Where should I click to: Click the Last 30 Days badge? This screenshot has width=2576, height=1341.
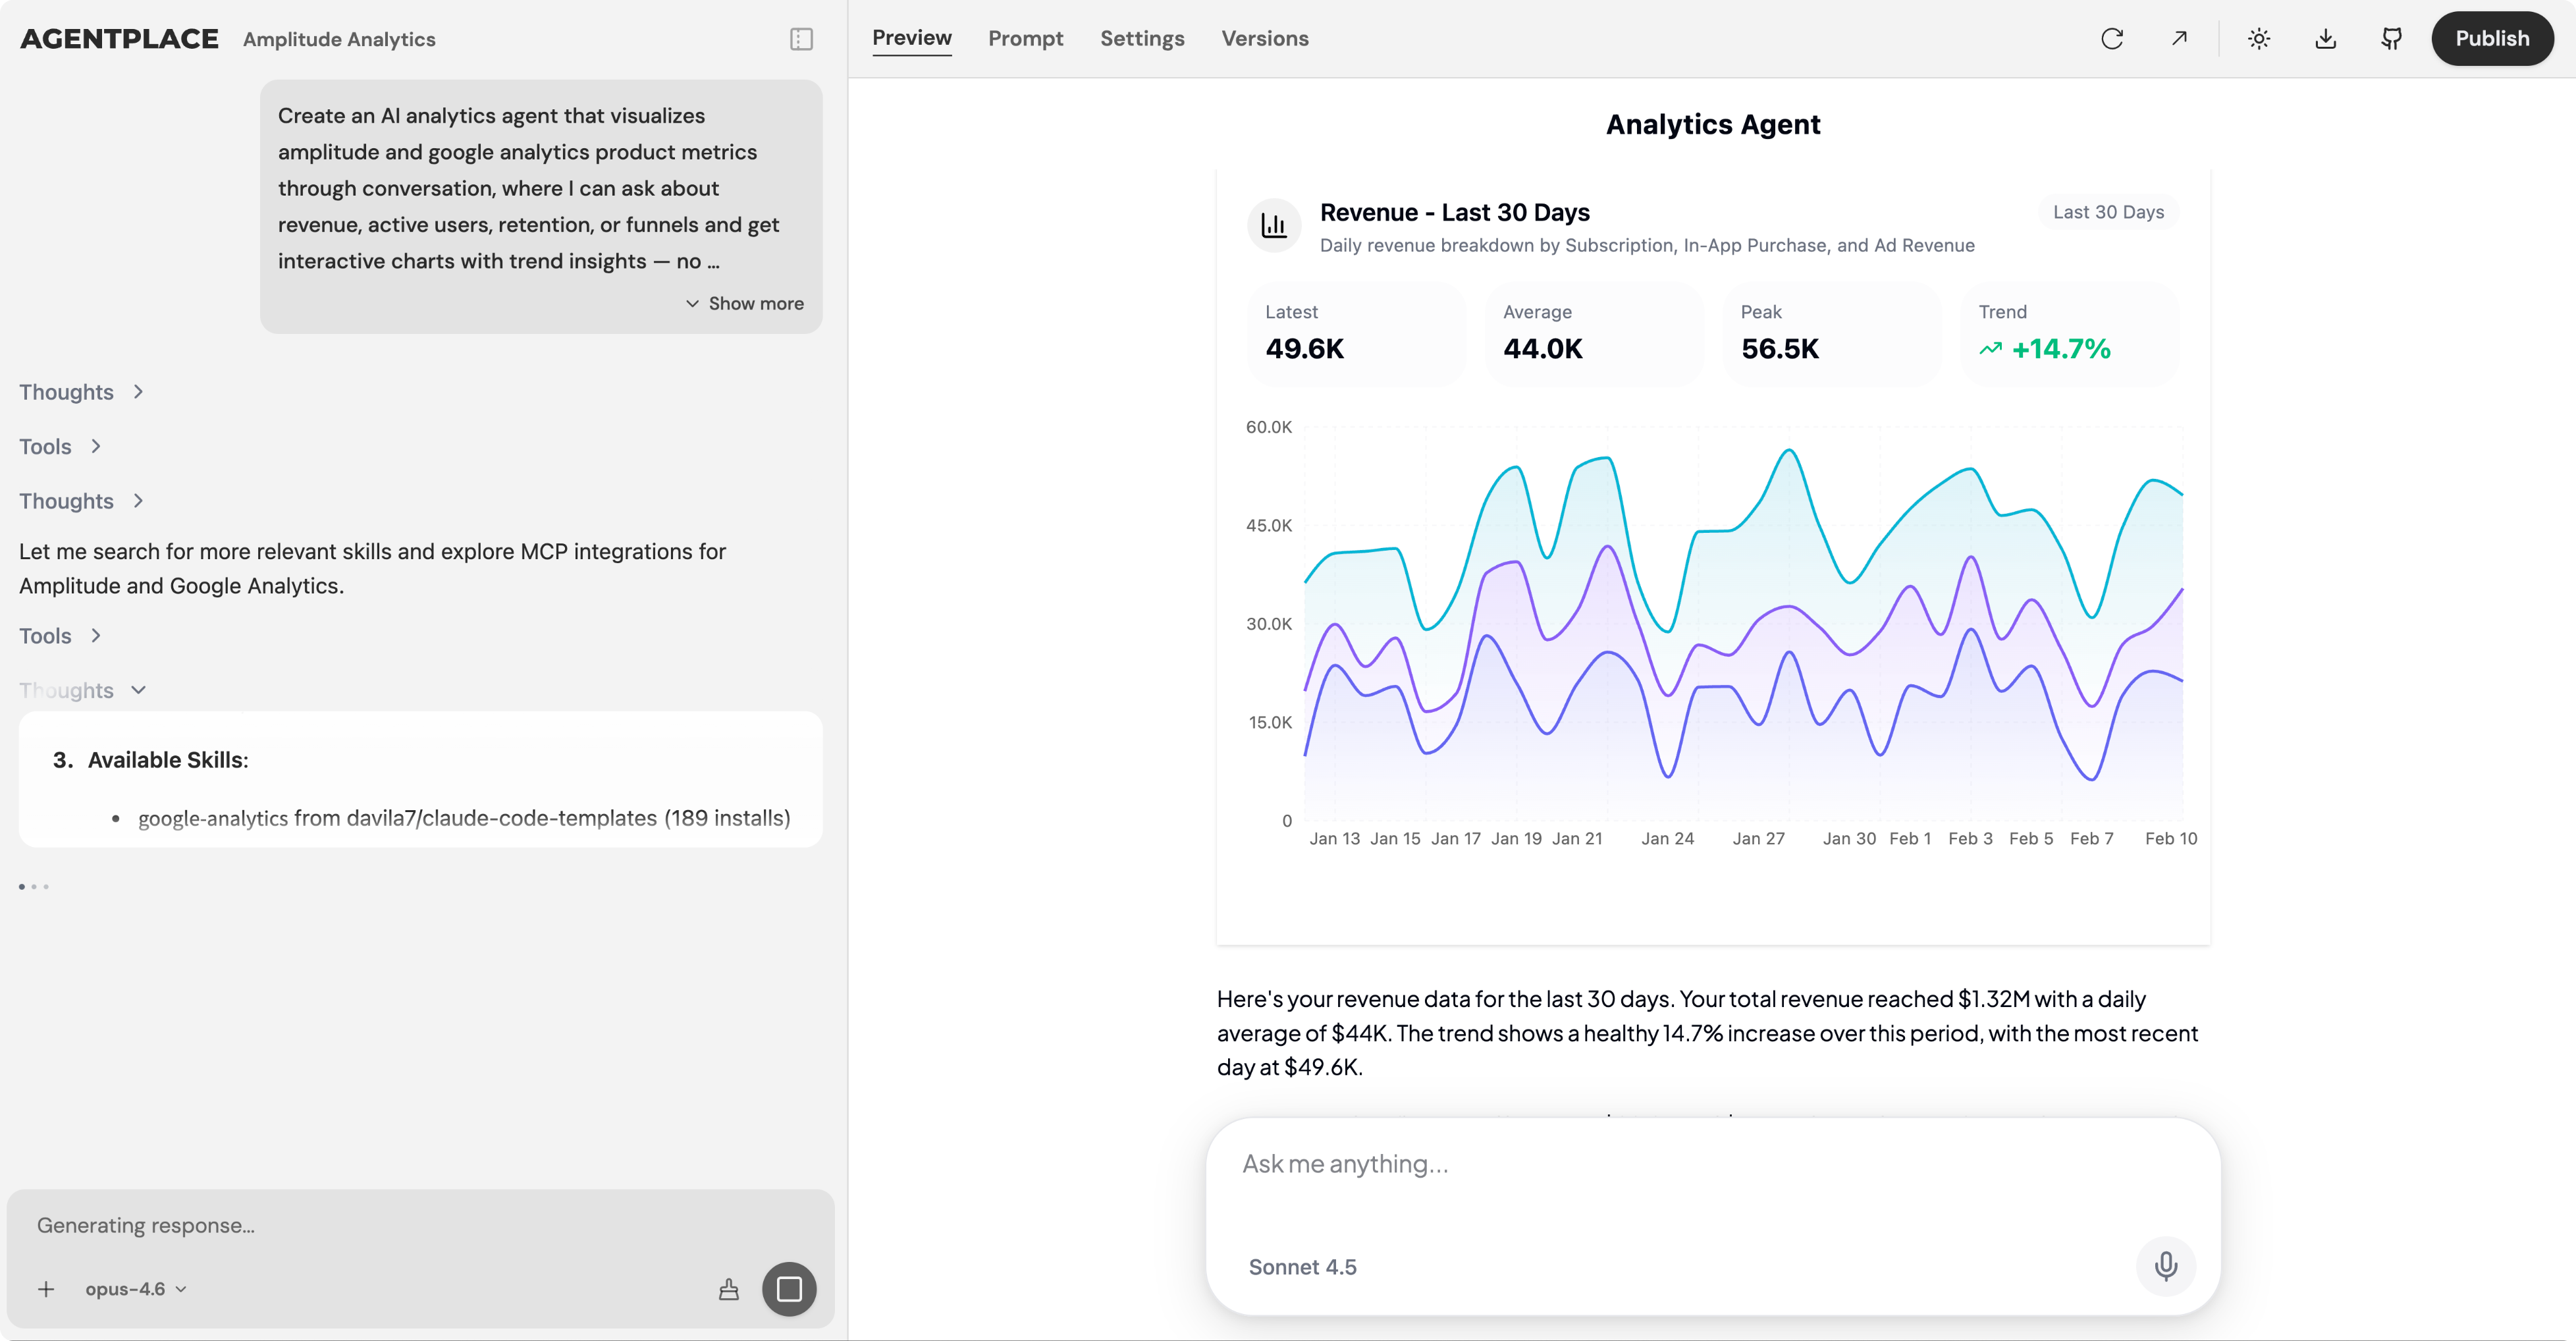pyautogui.click(x=2108, y=212)
